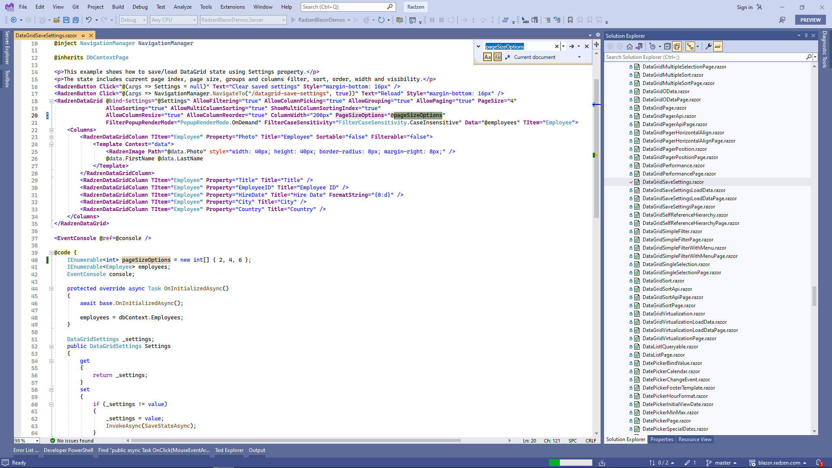Click the Navigate Backward arrow icon

pyautogui.click(x=13, y=20)
